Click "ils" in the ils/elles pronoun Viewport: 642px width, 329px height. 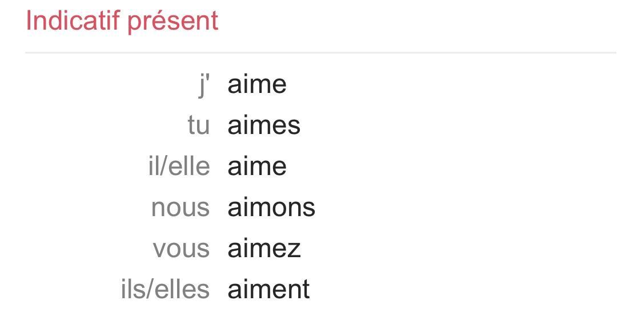tap(131, 290)
